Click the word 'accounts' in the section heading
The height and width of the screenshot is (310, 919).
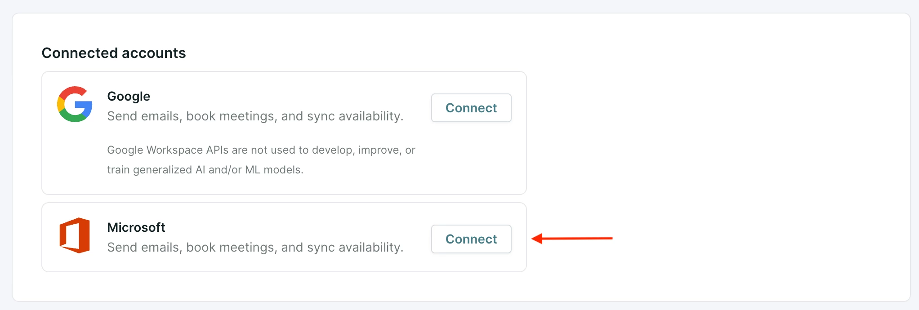(154, 53)
